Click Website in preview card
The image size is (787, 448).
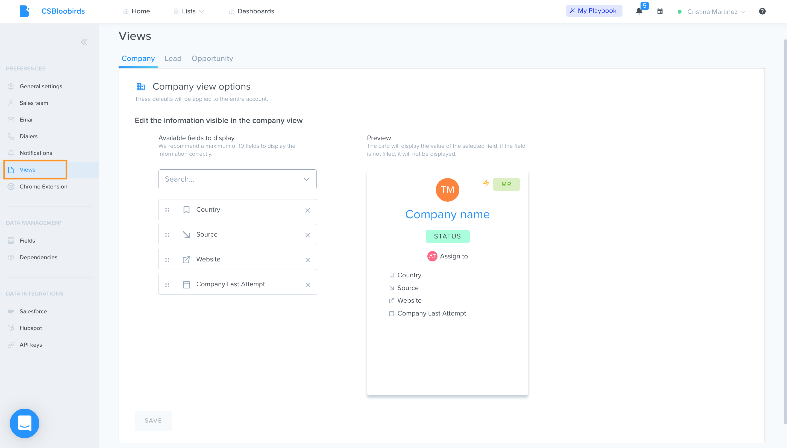[409, 300]
